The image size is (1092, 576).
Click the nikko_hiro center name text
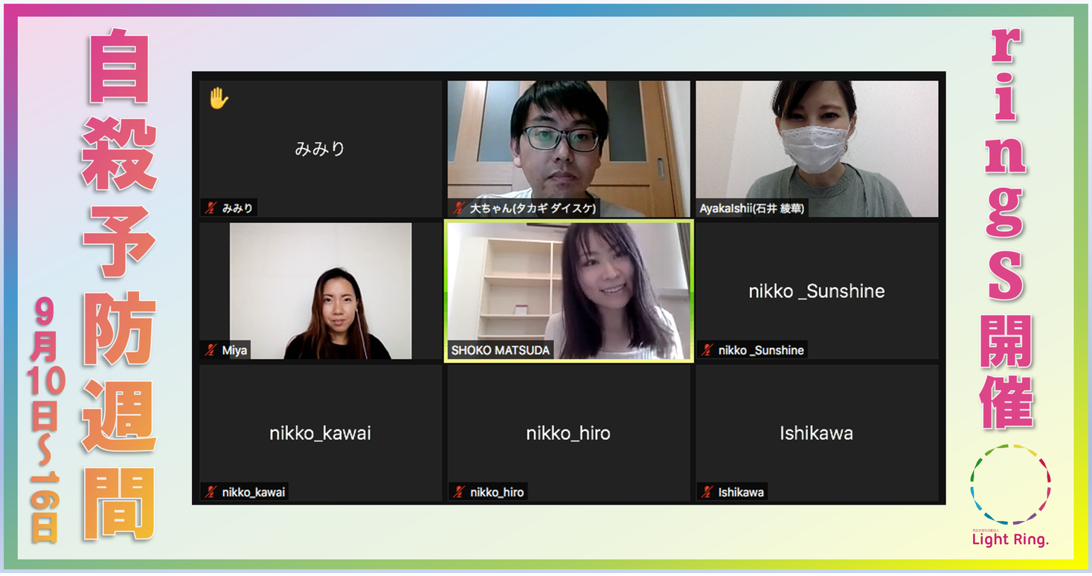(x=568, y=433)
